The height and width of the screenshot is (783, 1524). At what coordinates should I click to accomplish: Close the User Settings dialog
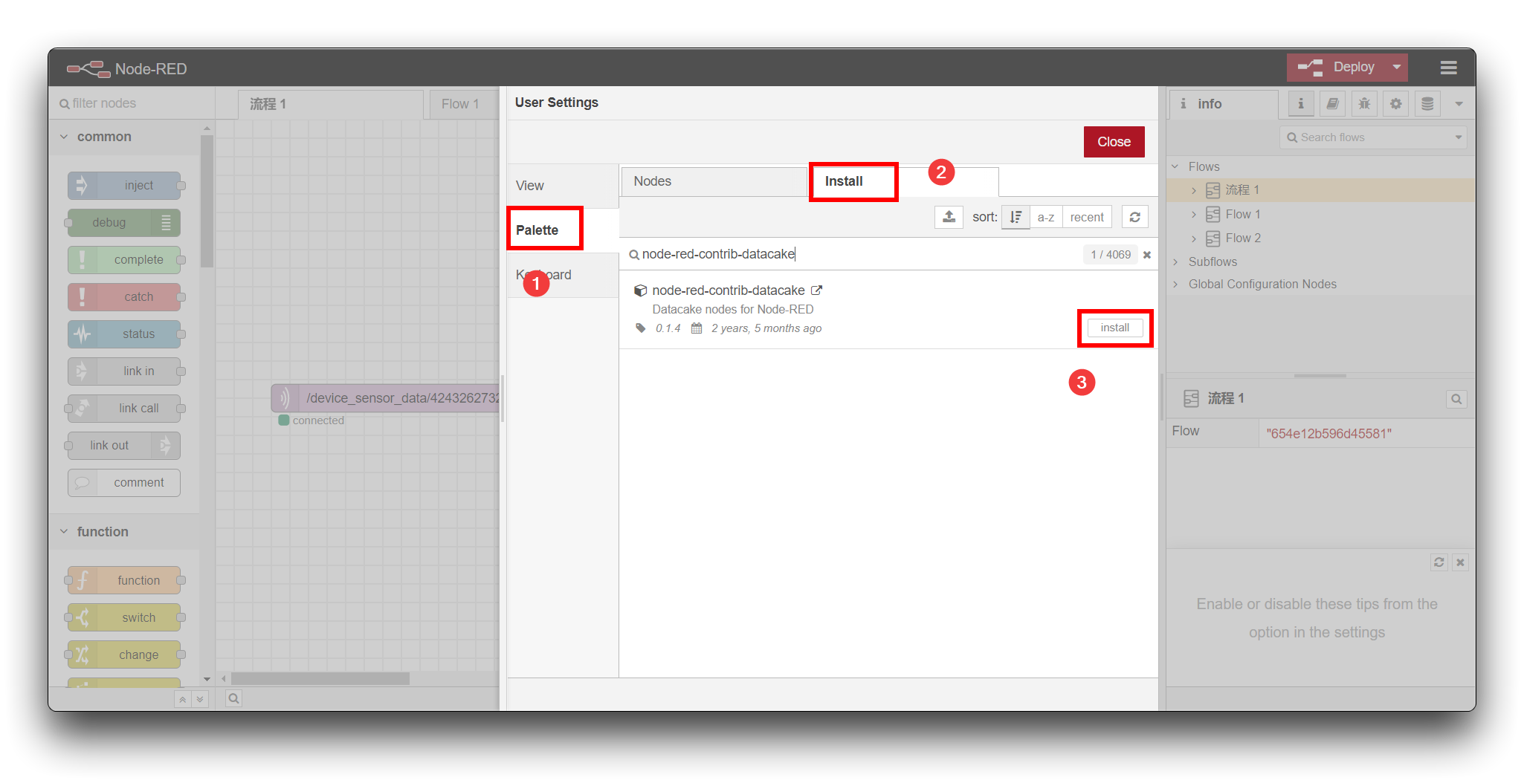coord(1114,142)
